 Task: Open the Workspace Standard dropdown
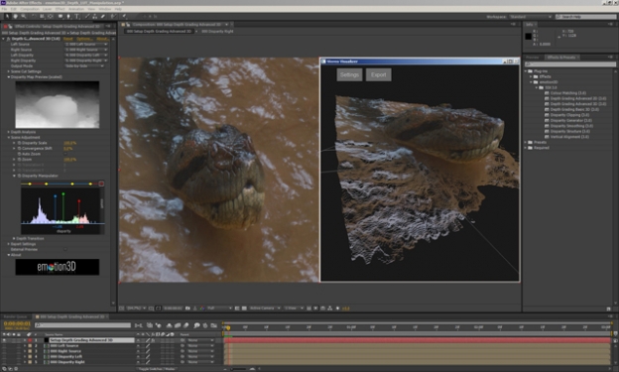pyautogui.click(x=530, y=17)
